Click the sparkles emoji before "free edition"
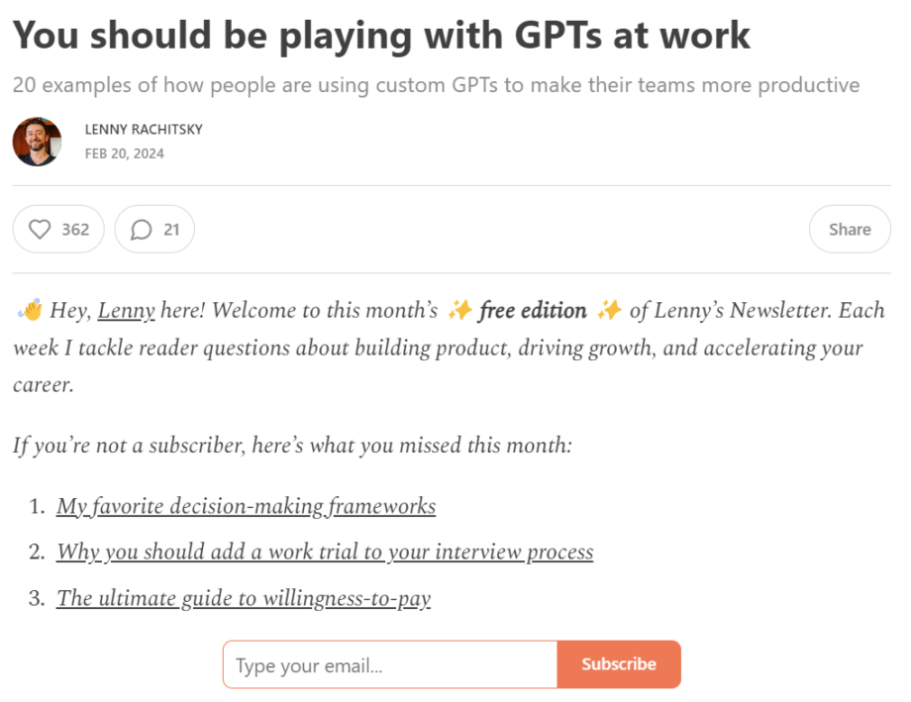The width and height of the screenshot is (911, 702). (459, 311)
